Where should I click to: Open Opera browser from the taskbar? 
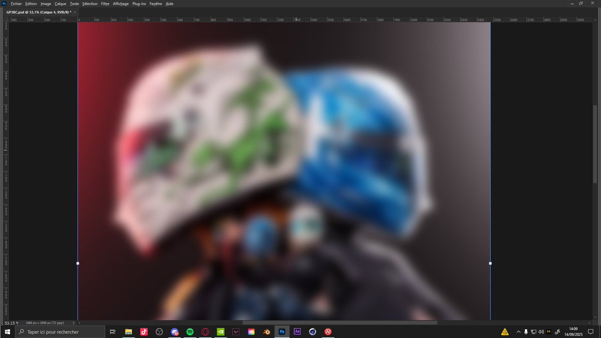tap(205, 331)
